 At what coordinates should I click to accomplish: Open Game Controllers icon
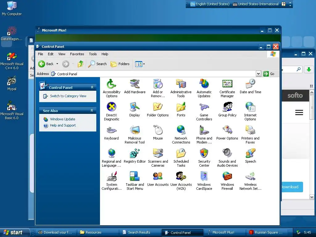[x=204, y=107]
